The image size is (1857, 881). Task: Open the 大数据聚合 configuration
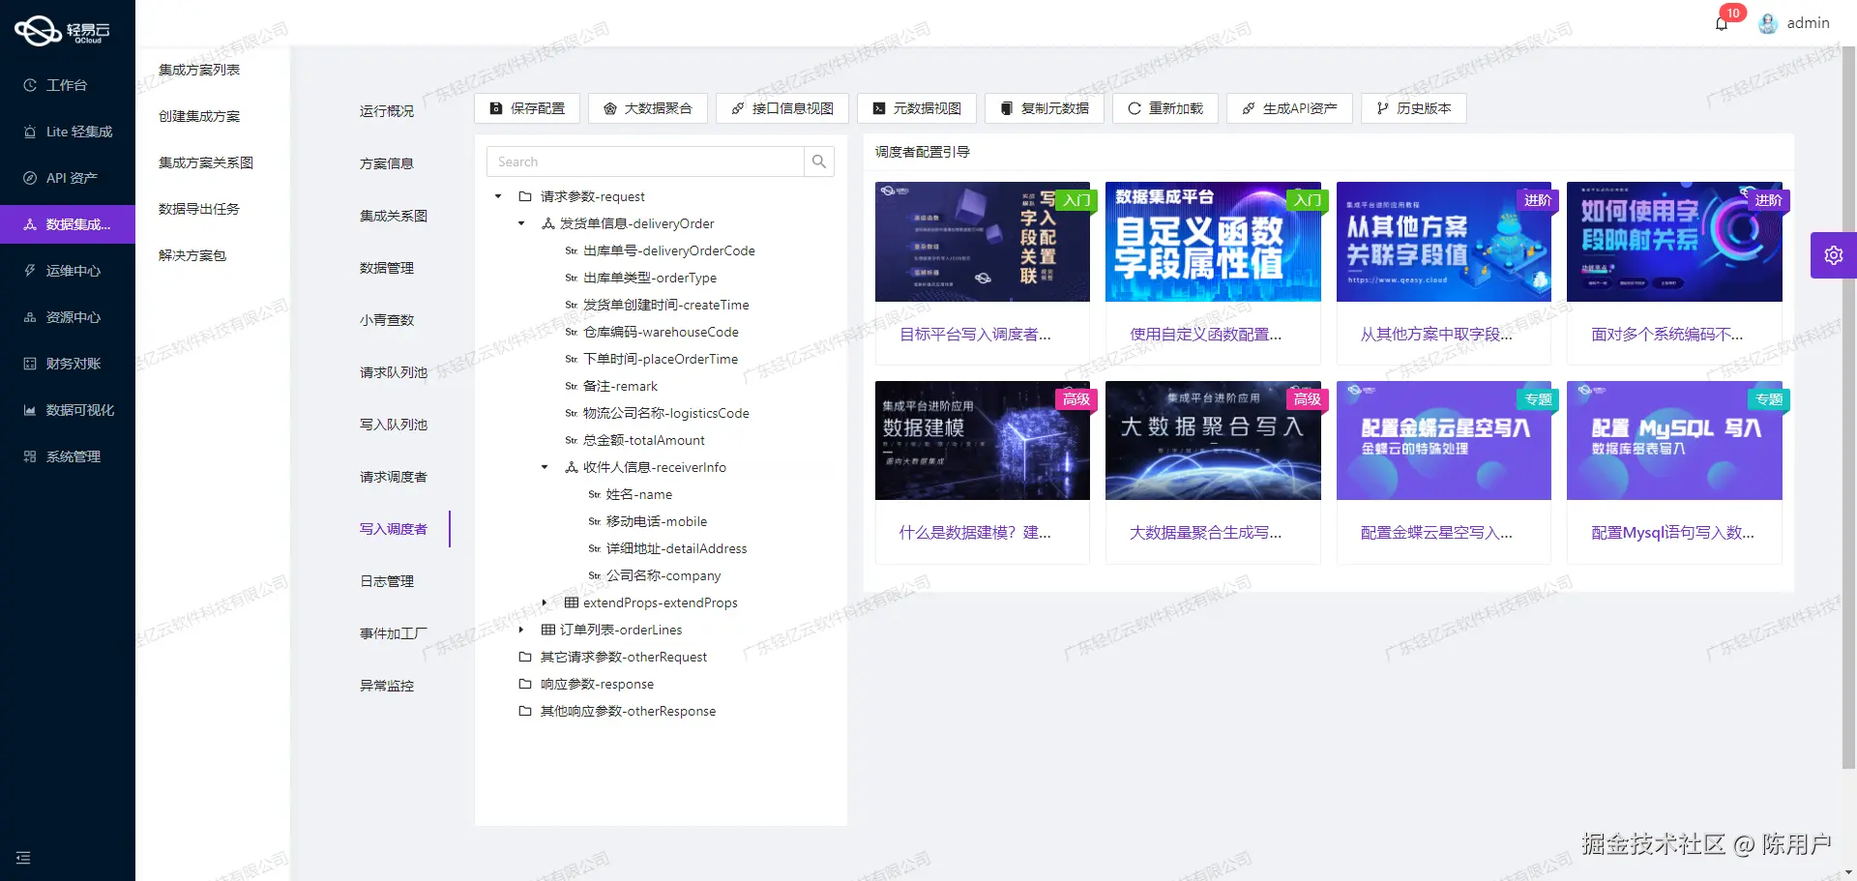coord(648,108)
